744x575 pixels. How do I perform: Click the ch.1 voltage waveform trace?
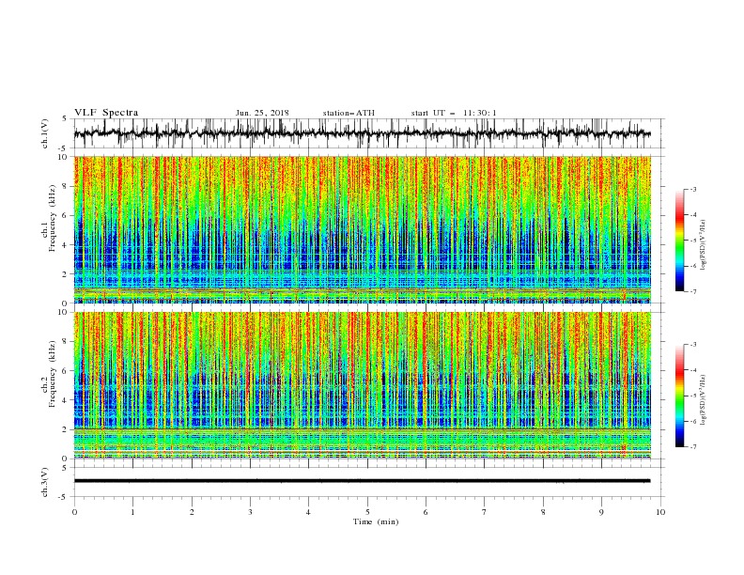pyautogui.click(x=363, y=132)
